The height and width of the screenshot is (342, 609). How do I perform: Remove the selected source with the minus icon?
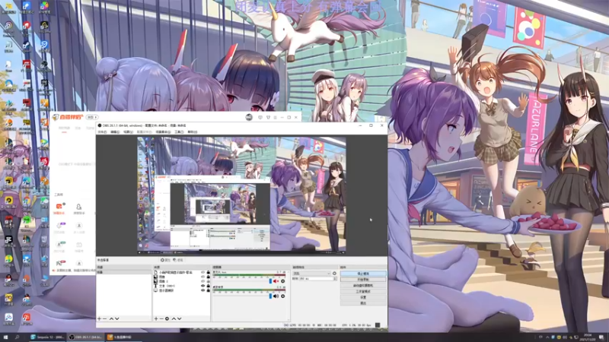[161, 318]
